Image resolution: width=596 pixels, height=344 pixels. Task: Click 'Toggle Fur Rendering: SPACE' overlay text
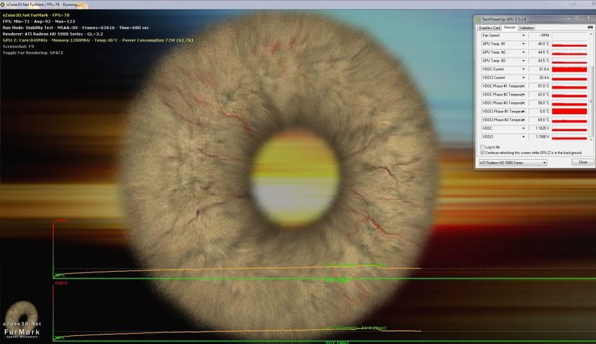33,53
